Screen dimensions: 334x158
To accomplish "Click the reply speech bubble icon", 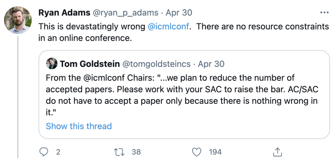I will 45,151.
